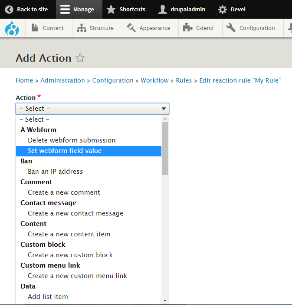Click the Drupal logo home icon
This screenshot has width=292, height=305.
12,28
